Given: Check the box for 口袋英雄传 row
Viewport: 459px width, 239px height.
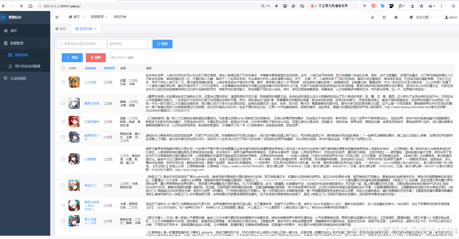Looking at the screenshot, I should [63, 121].
